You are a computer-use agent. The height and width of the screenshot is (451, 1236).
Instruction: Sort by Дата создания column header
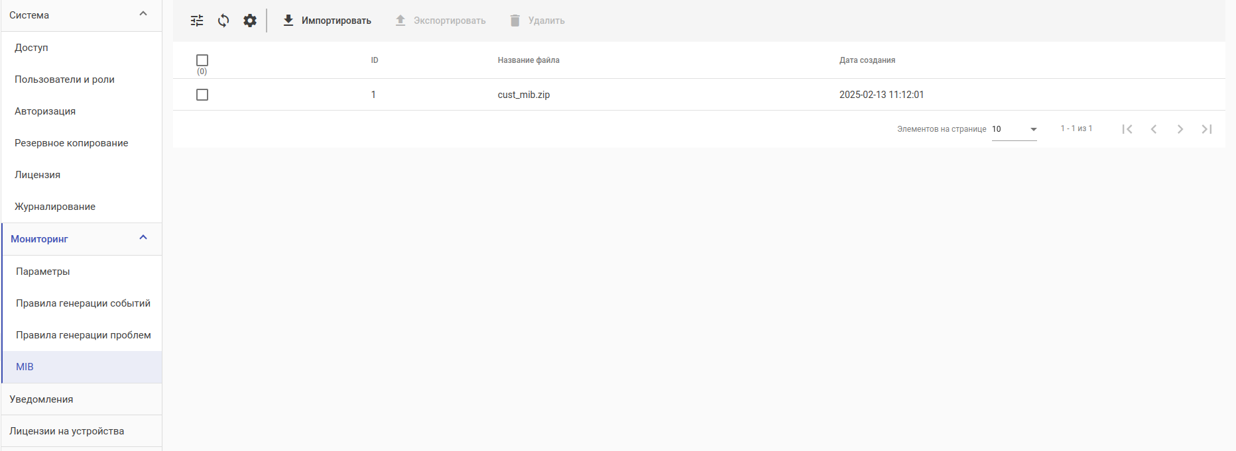click(x=867, y=60)
